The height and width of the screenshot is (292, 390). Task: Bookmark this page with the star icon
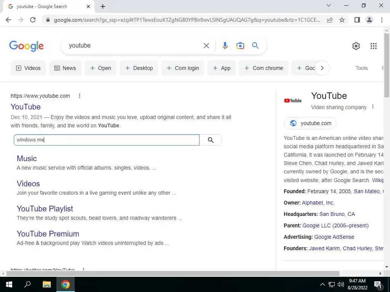[342, 20]
